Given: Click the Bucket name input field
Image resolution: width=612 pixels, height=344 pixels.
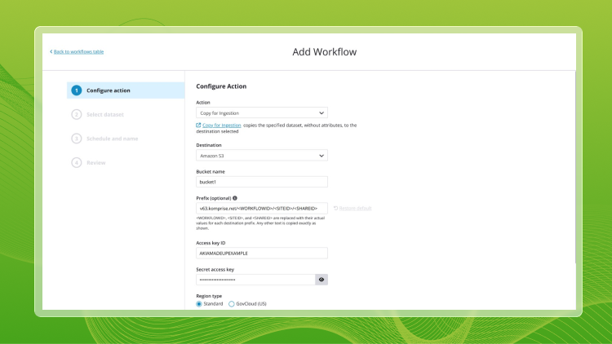Looking at the screenshot, I should tap(261, 183).
